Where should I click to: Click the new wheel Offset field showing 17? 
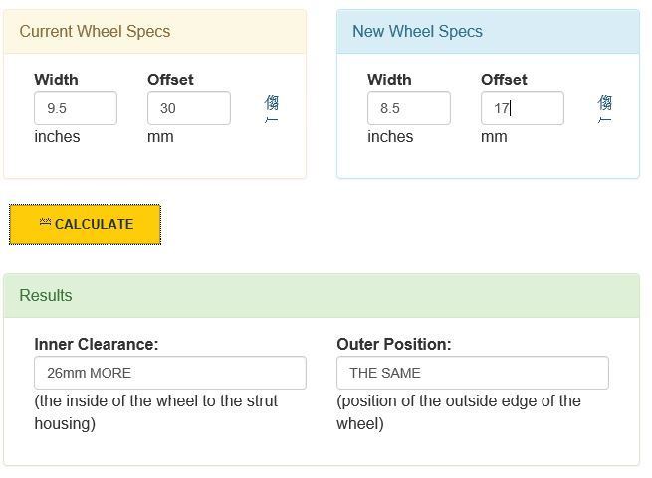(x=522, y=108)
